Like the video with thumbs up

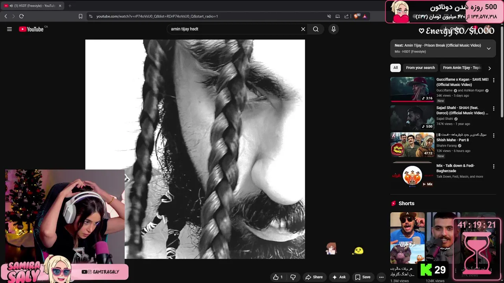pyautogui.click(x=278, y=277)
